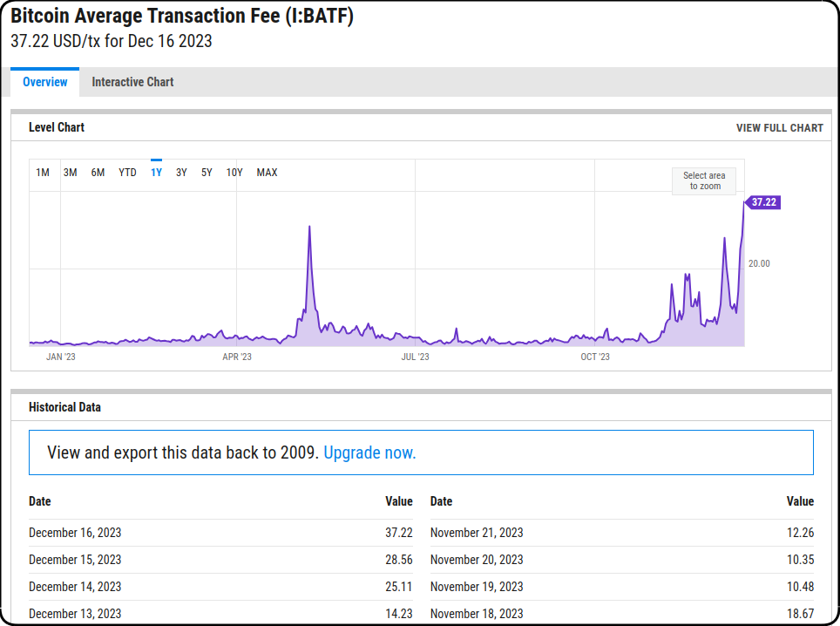
Task: Open the Interactive Chart tab
Action: coord(132,82)
